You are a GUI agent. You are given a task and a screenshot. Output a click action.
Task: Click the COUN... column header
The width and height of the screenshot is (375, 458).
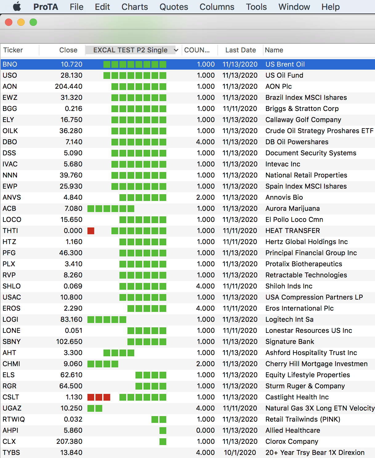[197, 50]
